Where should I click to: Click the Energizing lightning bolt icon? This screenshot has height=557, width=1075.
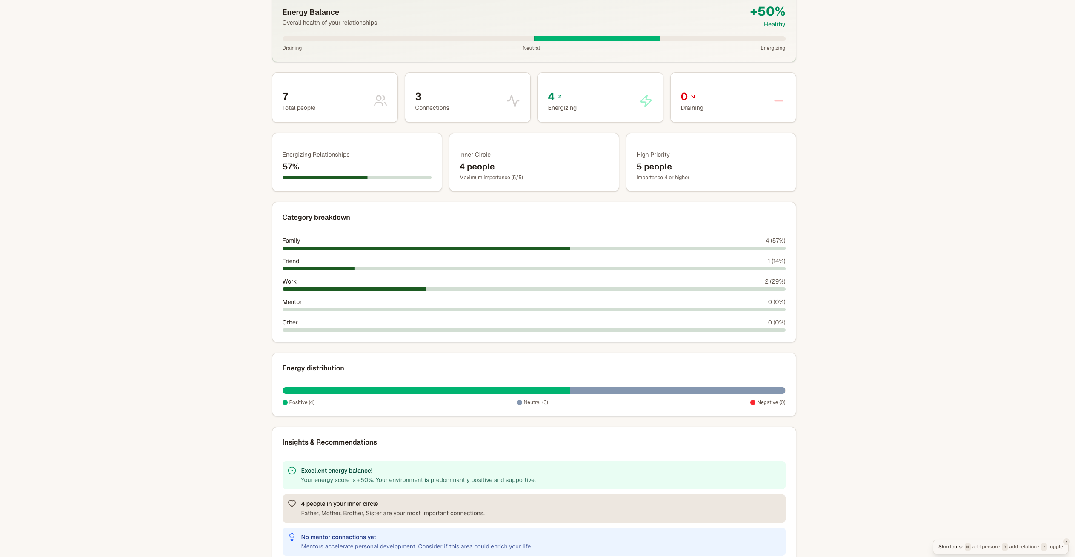click(646, 101)
